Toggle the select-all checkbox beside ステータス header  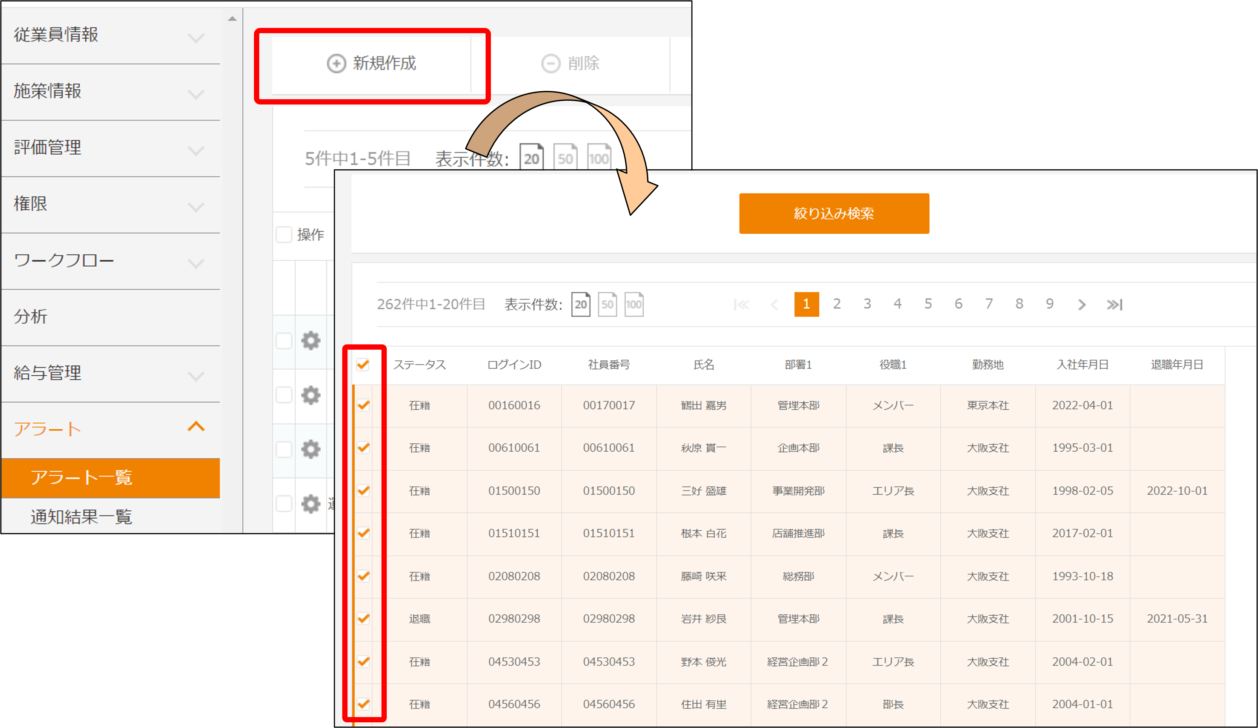[x=363, y=364]
